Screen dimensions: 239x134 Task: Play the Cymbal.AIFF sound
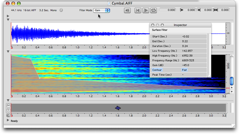(146, 10)
